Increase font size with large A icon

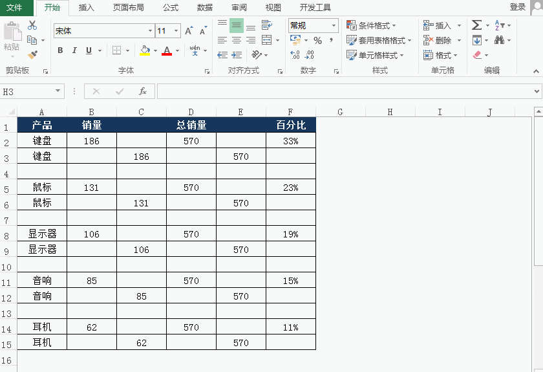pos(189,31)
